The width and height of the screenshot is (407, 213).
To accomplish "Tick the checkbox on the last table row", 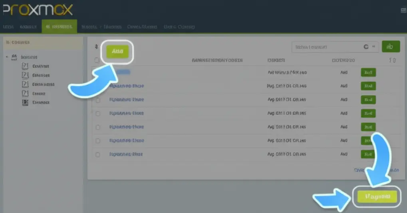I will (x=97, y=154).
